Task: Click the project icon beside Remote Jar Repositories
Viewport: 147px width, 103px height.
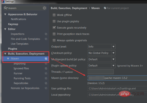Action: pyautogui.click(x=46, y=88)
